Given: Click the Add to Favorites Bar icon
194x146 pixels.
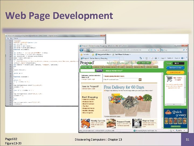Looking at the screenshot, I should 93,54.
